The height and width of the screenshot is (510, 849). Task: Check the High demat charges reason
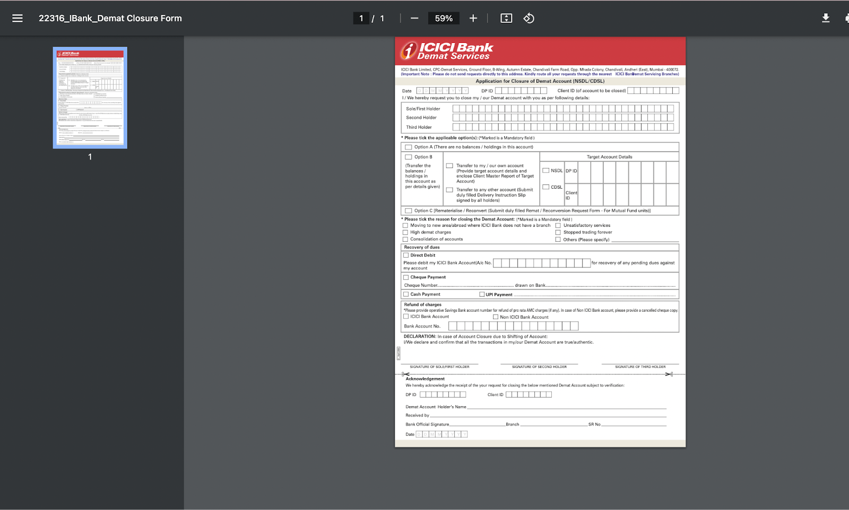coord(405,232)
